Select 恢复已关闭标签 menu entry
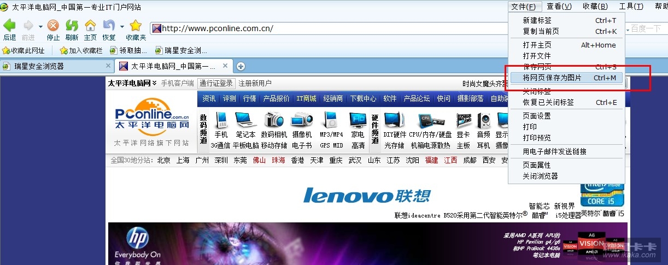 [566, 103]
